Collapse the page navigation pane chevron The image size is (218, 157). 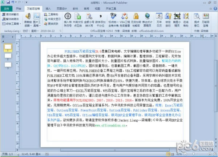pos(13,37)
